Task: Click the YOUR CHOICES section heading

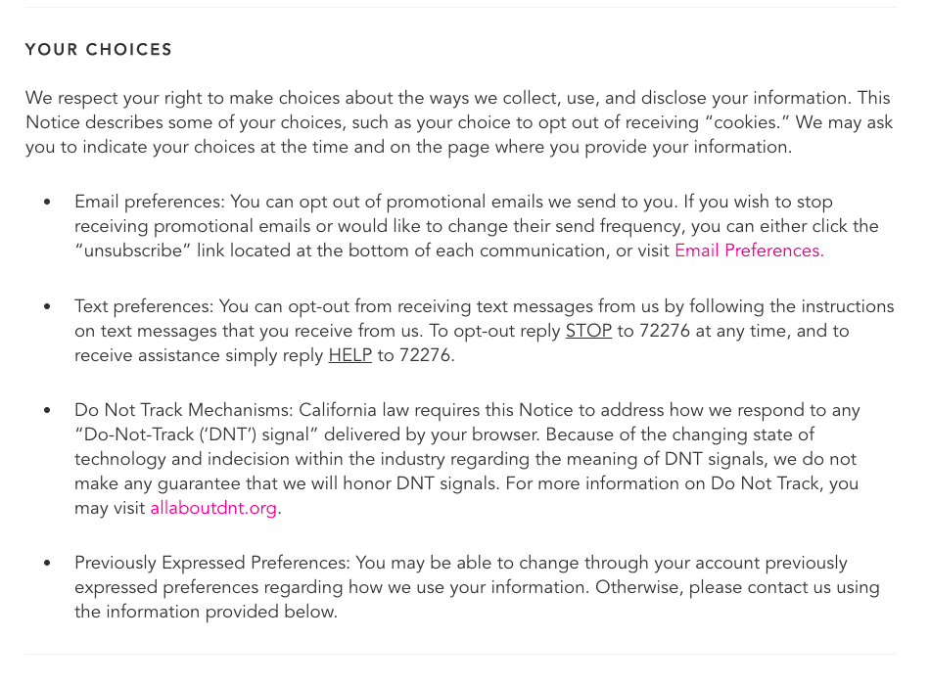Action: 99,49
